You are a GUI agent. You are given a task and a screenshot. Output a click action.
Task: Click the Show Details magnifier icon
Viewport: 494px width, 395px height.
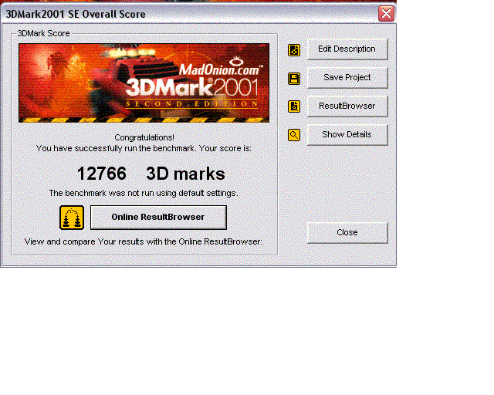pos(294,135)
